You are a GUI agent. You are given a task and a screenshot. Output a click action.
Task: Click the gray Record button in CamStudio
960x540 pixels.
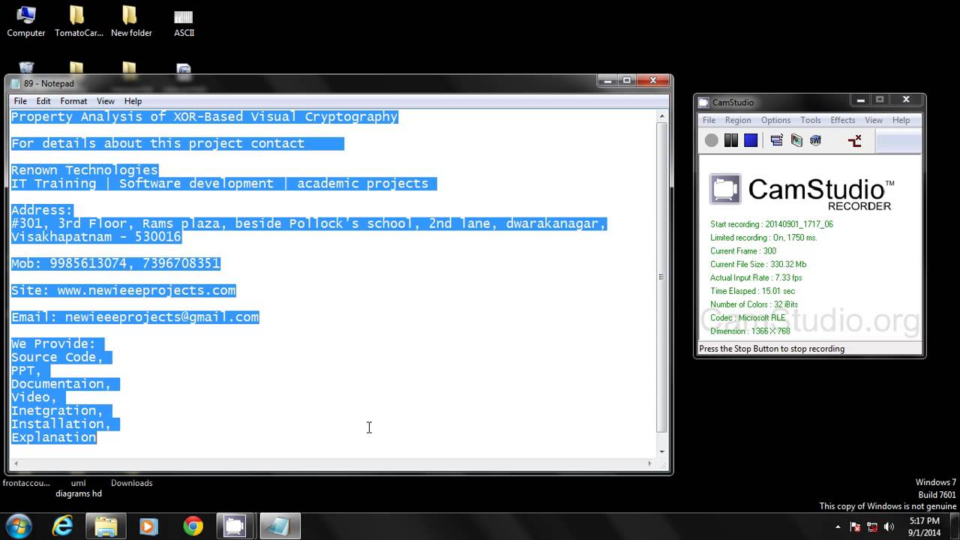tap(711, 140)
